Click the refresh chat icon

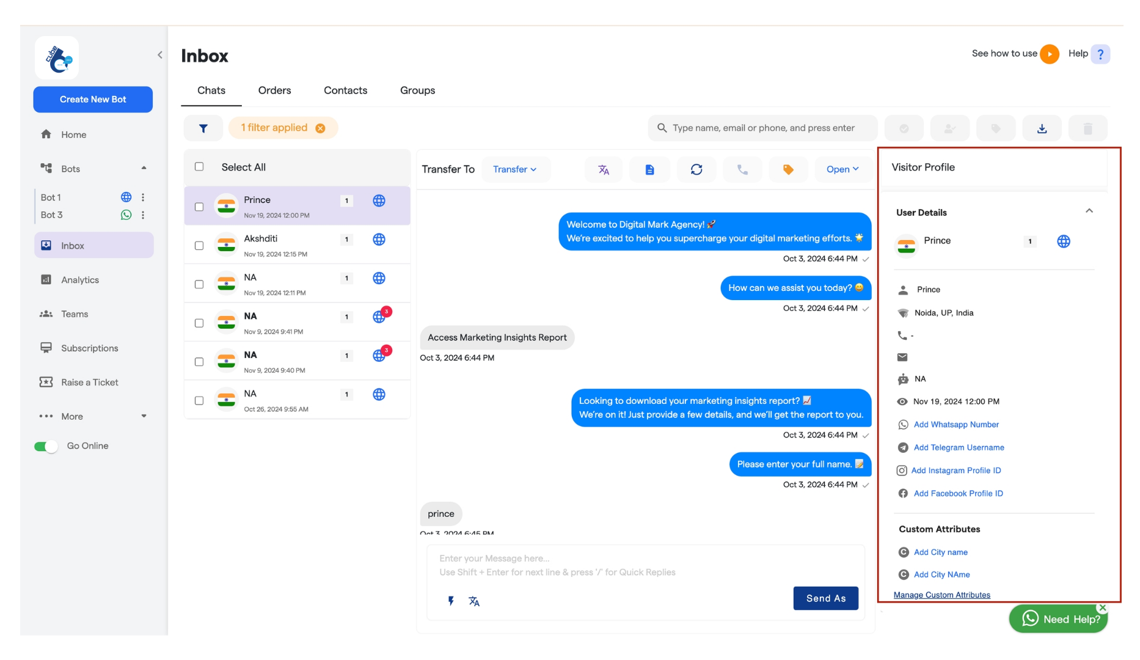pos(696,170)
